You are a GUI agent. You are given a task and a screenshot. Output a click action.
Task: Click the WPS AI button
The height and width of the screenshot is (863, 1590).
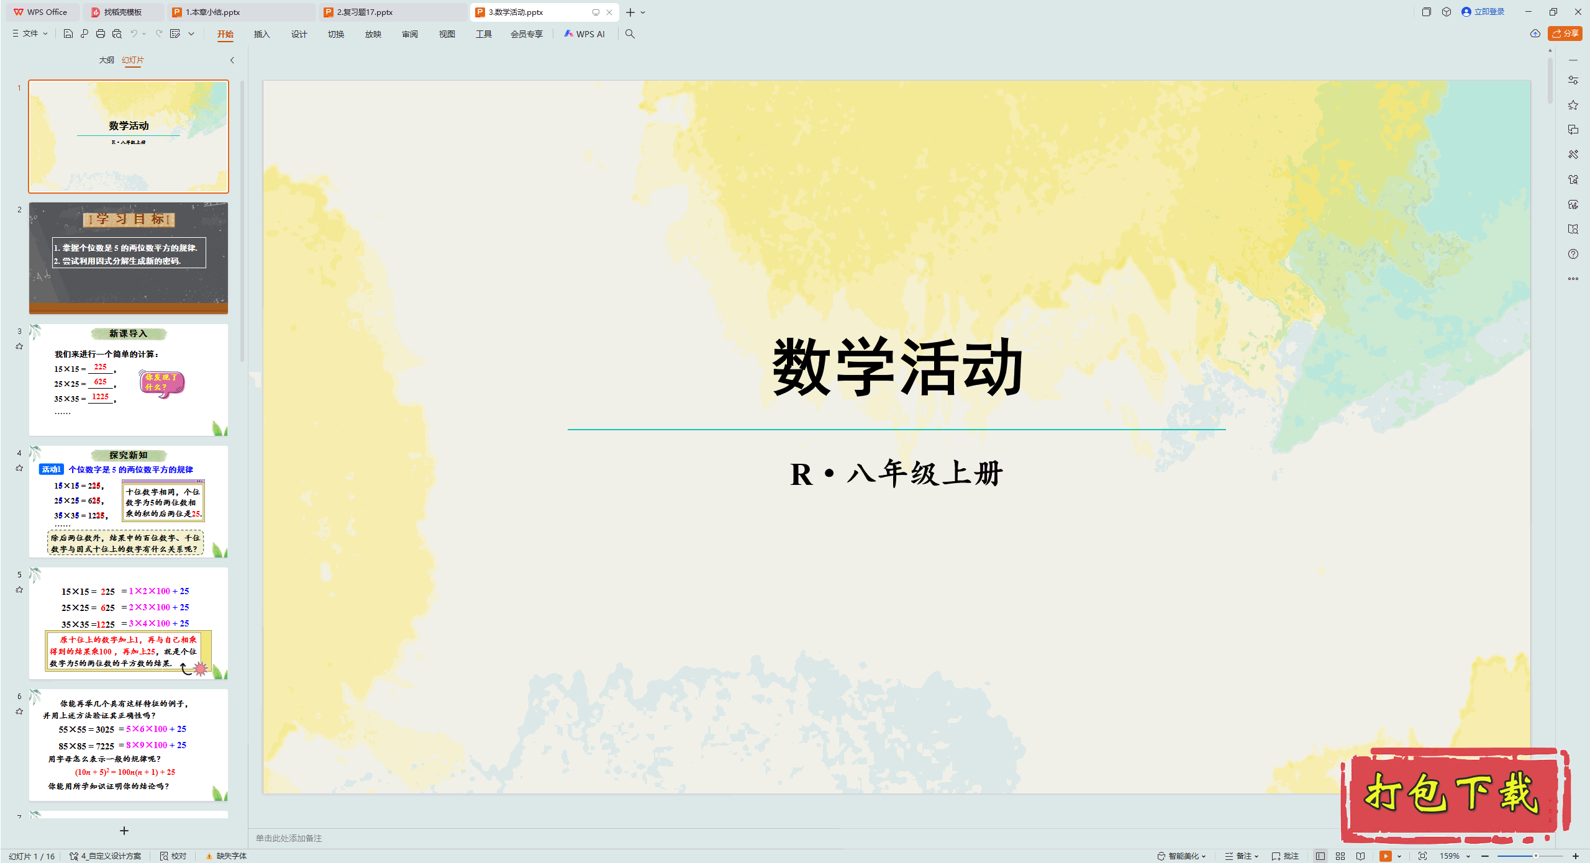[584, 34]
